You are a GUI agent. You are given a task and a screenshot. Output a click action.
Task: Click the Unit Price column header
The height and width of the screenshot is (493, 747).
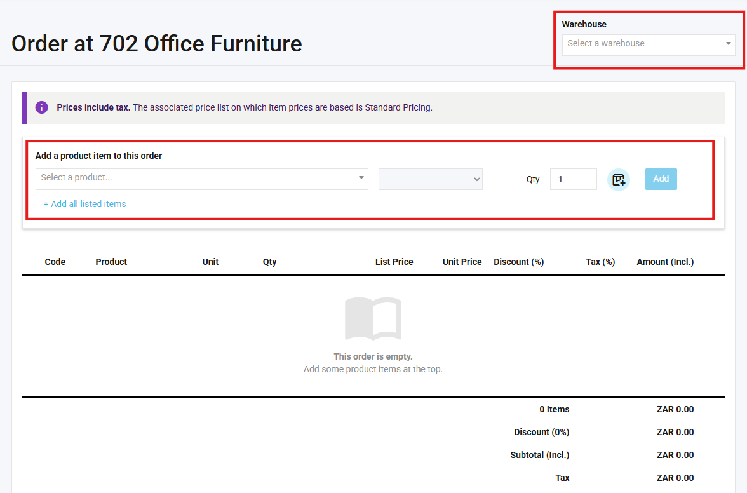pyautogui.click(x=462, y=262)
